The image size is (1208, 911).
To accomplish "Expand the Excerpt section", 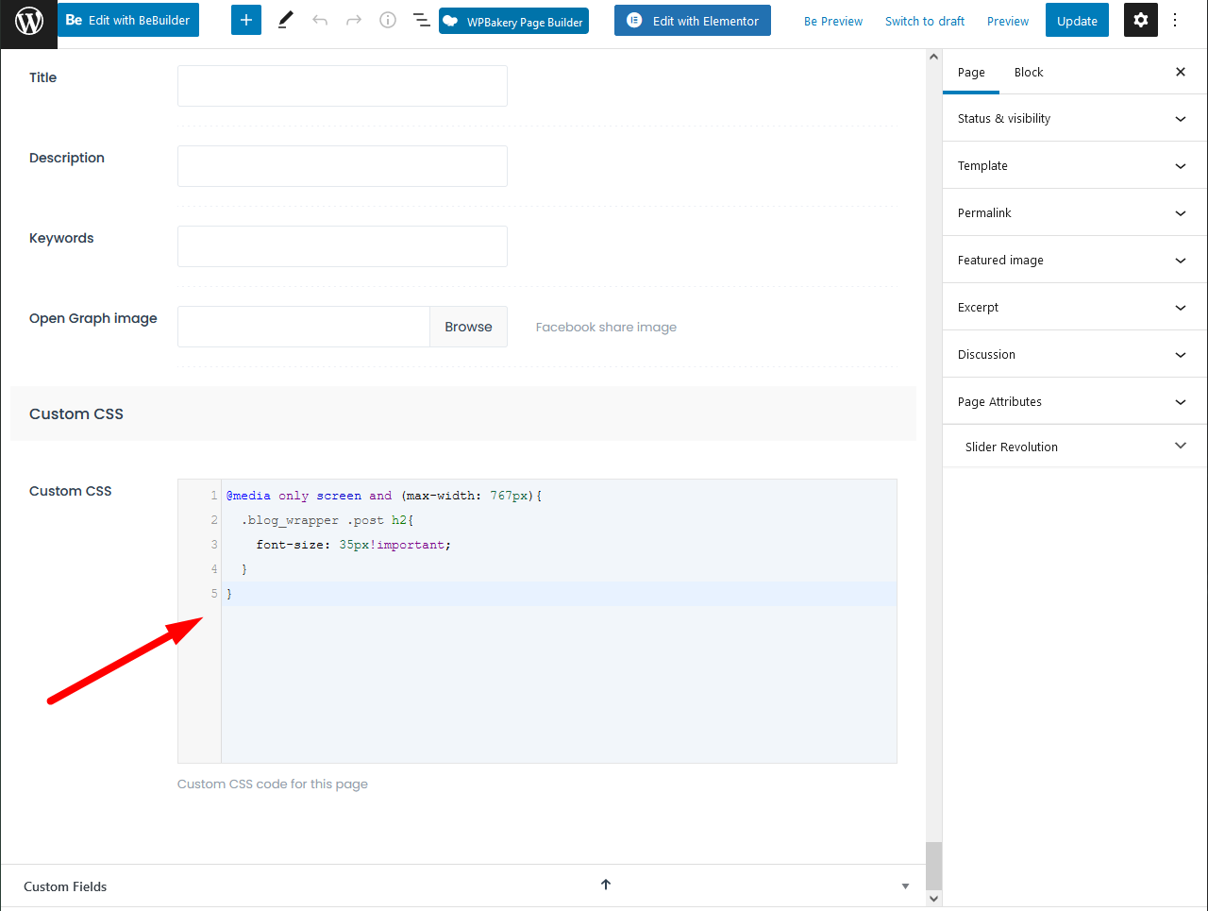I will 1075,307.
